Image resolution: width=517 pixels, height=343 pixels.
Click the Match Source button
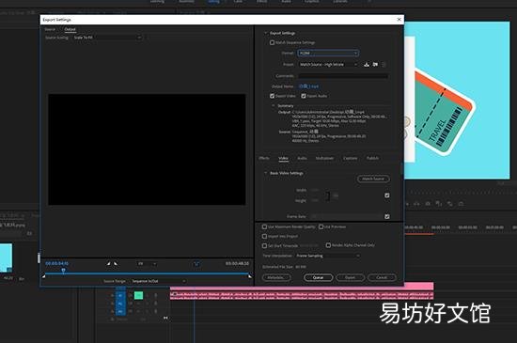coord(373,179)
